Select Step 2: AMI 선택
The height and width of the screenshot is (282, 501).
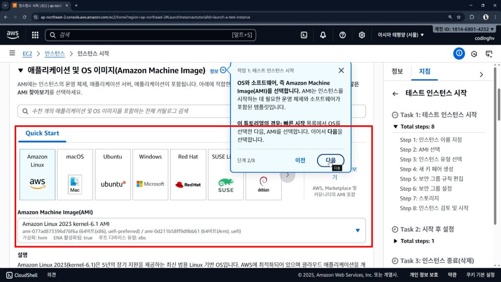tap(420, 149)
